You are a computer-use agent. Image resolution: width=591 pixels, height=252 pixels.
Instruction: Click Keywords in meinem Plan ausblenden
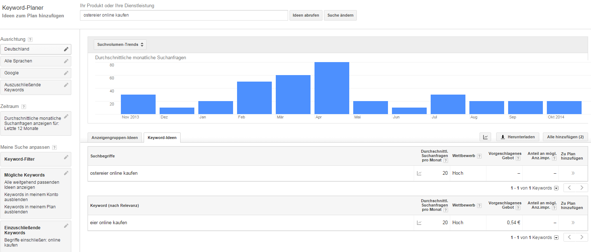(x=30, y=209)
